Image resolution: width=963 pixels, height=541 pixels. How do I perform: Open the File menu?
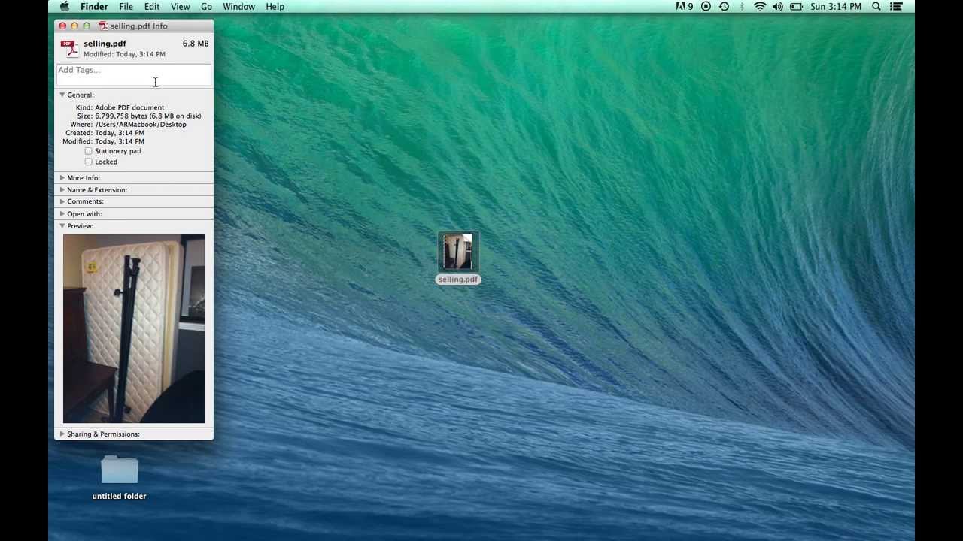click(126, 7)
